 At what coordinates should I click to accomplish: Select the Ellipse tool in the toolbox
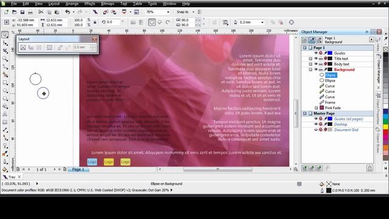tap(5, 91)
